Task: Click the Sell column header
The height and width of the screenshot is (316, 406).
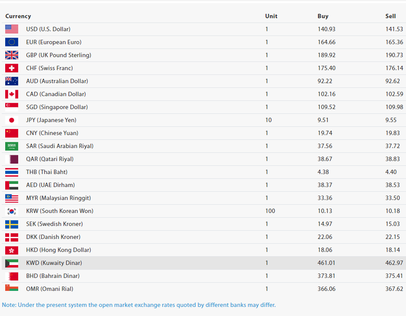Action: point(390,16)
